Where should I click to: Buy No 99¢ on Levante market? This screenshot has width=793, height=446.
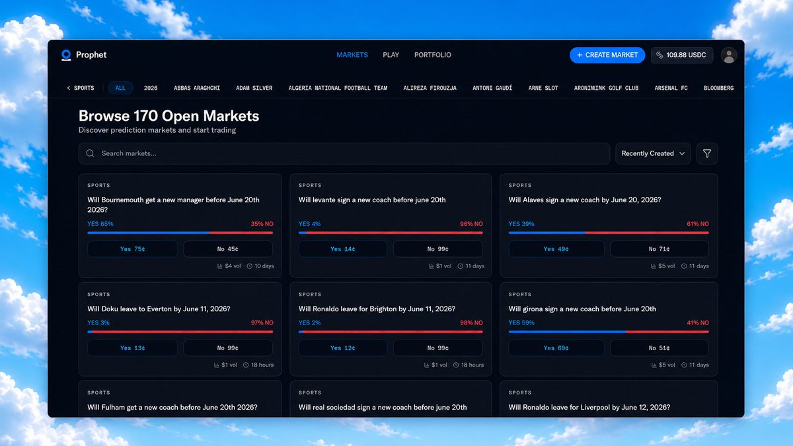tap(438, 249)
